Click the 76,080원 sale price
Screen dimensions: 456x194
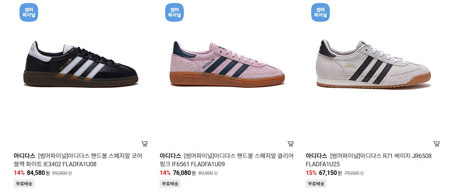[x=185, y=173]
